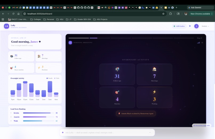This screenshot has width=215, height=139.
Task: Open the Chrome profile avatar
Action: (186, 14)
